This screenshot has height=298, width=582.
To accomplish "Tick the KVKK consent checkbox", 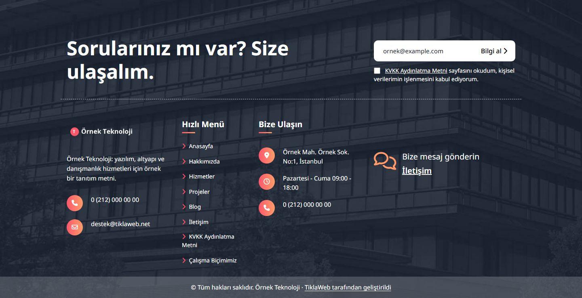I will [377, 71].
